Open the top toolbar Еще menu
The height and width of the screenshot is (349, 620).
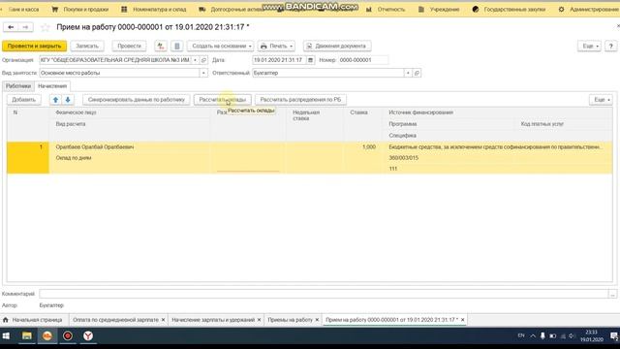(x=590, y=46)
